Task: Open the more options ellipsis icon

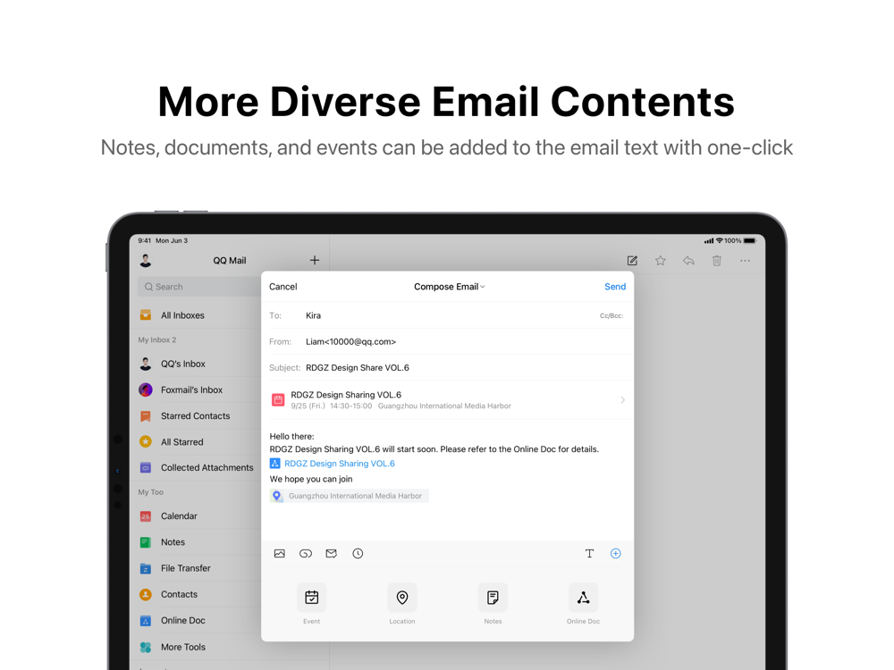Action: (746, 260)
